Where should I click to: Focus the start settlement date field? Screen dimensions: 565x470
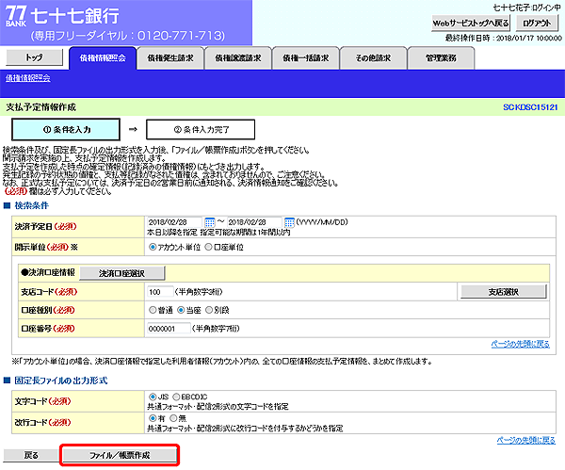click(x=174, y=222)
